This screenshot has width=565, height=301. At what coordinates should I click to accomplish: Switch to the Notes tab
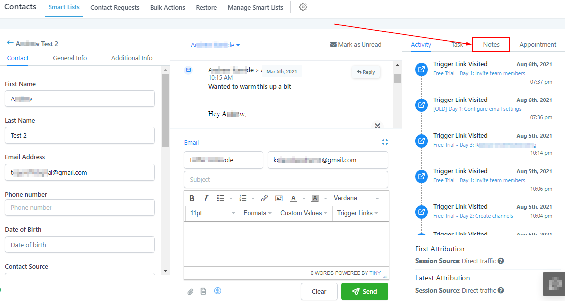coord(491,45)
